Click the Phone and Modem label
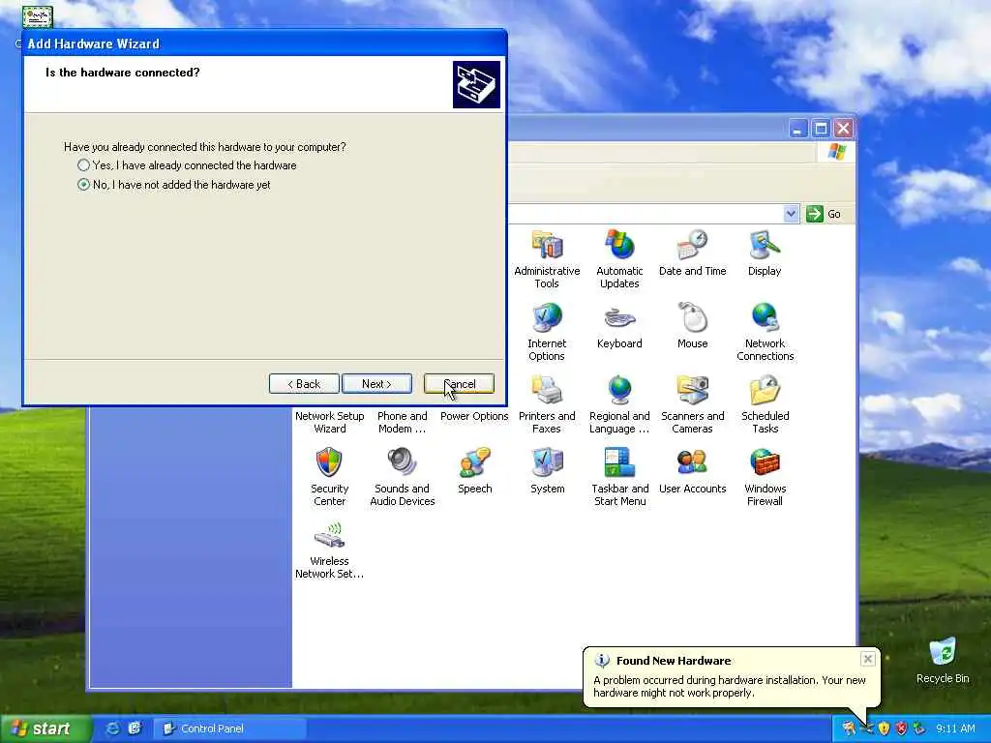The height and width of the screenshot is (743, 991). pos(402,422)
